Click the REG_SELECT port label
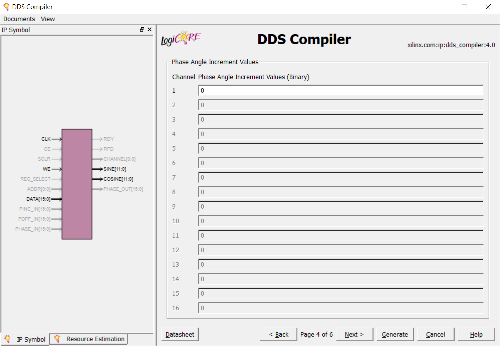Viewport: 500px width, 346px height. 35,179
